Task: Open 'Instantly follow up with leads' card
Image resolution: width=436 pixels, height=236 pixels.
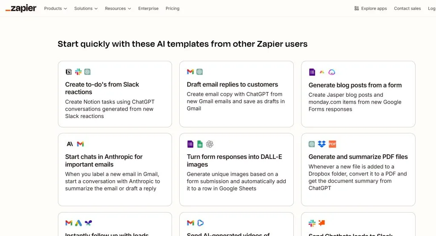Action: (115, 224)
